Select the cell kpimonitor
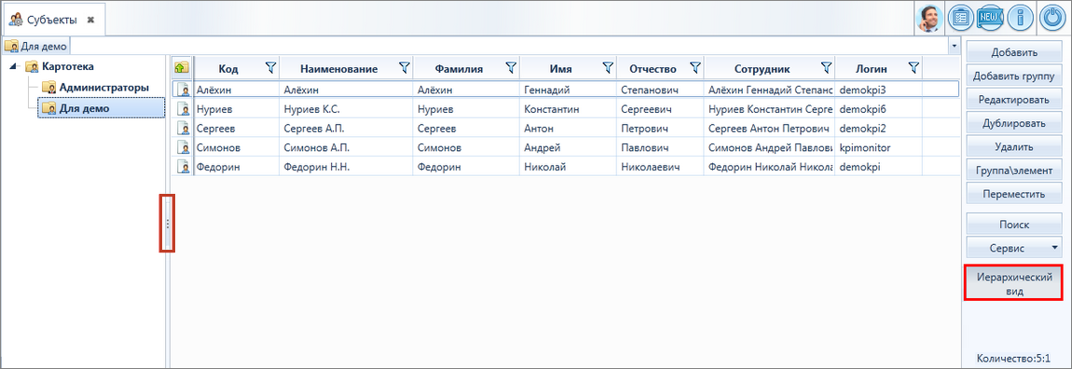This screenshot has width=1072, height=369. pos(878,147)
